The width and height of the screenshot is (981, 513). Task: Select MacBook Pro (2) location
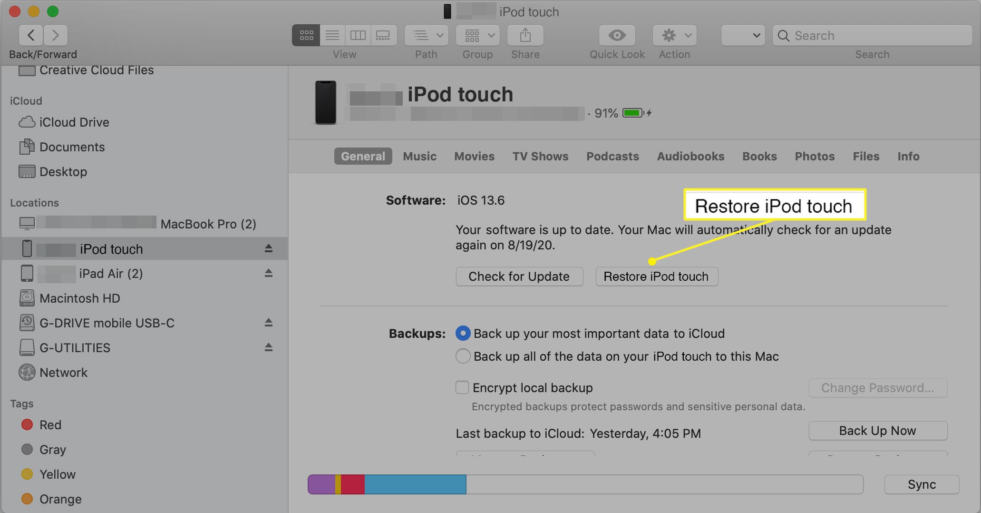click(137, 224)
